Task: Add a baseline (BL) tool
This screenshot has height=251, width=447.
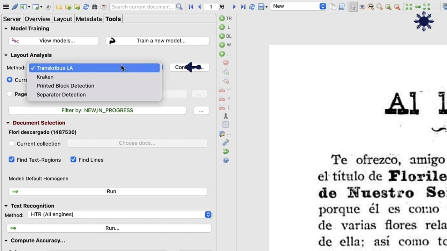Action: [x=225, y=36]
